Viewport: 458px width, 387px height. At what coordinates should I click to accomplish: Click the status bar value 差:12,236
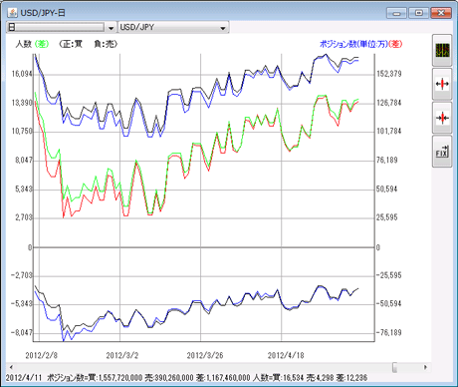pos(351,378)
